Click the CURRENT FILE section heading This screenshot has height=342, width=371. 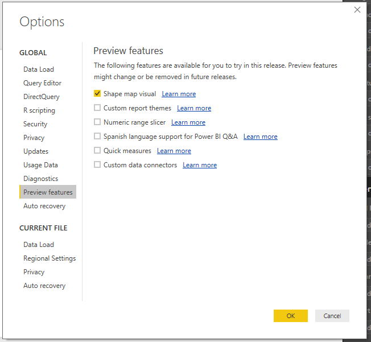click(x=43, y=228)
